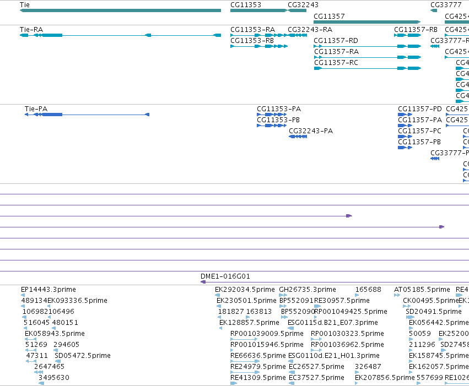Select the 557699 feature label

pos(430,378)
